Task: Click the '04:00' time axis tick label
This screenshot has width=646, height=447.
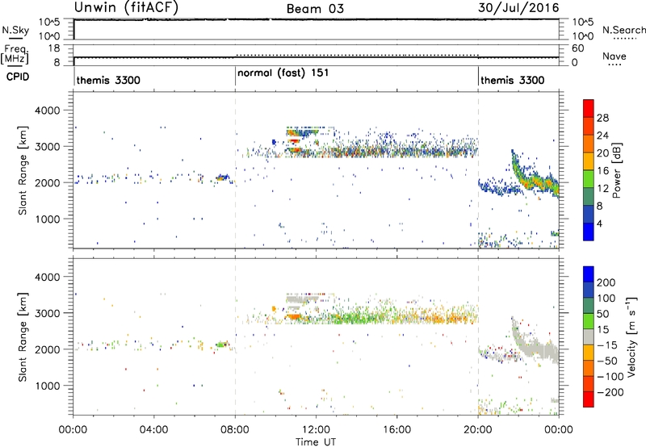Action: coord(153,430)
